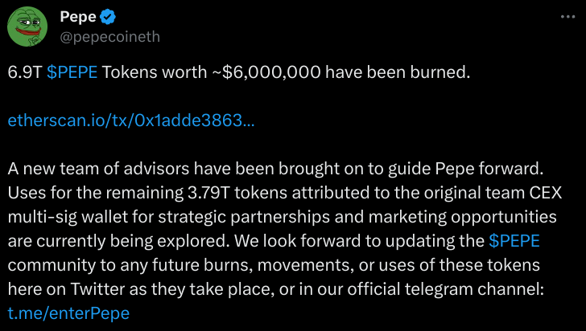Open the Pepe display name profile link
Viewport: 586px width, 331px height.
click(x=78, y=18)
